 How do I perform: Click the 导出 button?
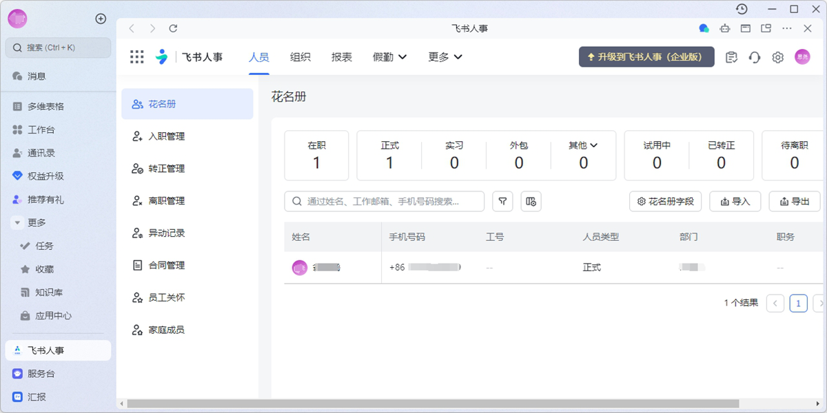click(x=795, y=201)
